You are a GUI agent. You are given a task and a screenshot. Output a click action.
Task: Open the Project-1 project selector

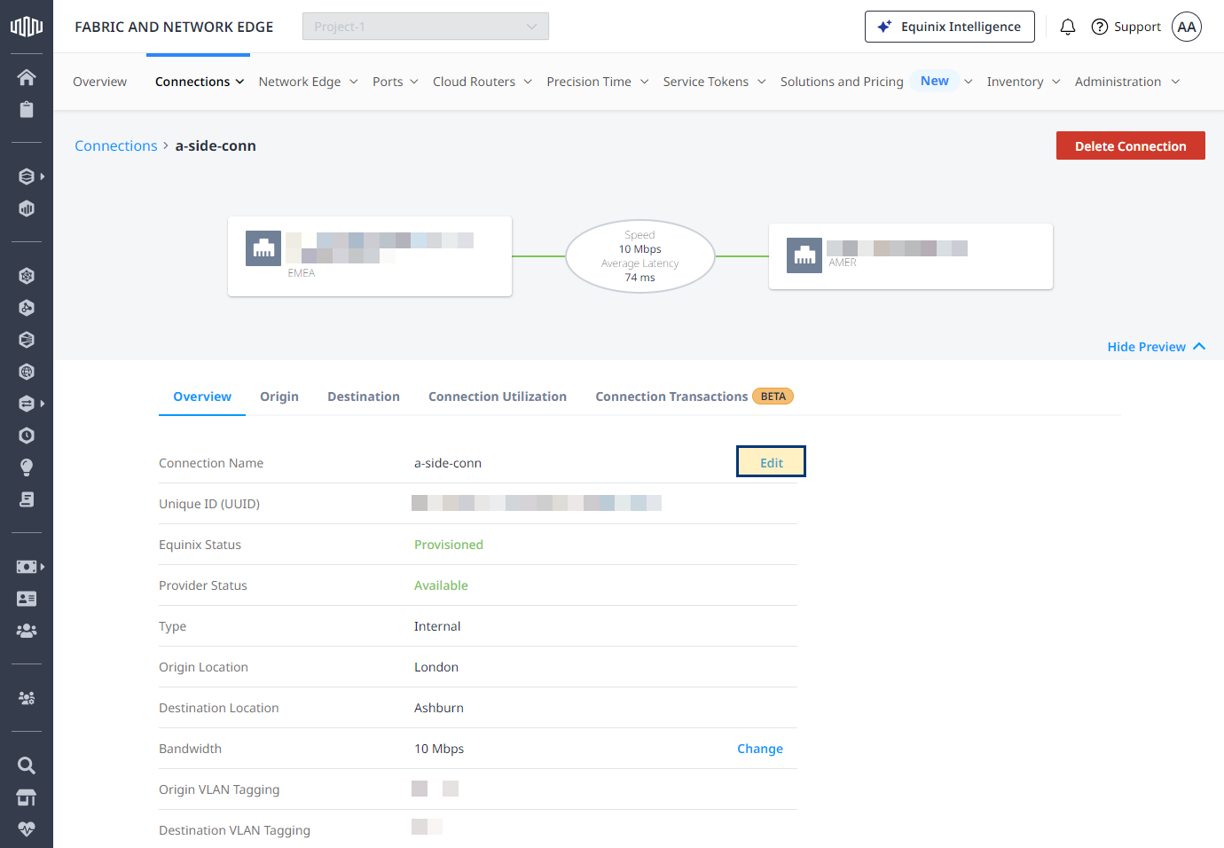(426, 27)
